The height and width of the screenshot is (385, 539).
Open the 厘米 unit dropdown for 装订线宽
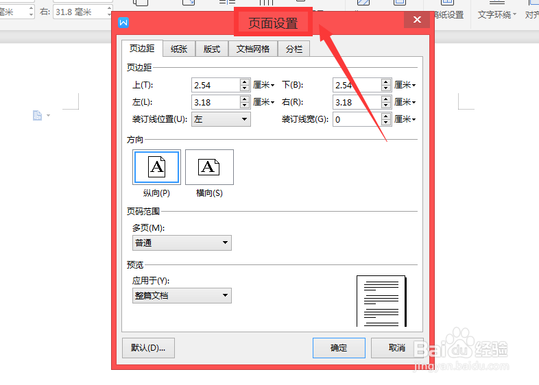coord(405,119)
